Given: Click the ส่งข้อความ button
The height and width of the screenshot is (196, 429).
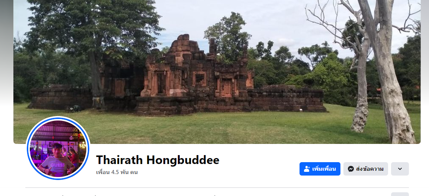Looking at the screenshot, I should pyautogui.click(x=365, y=169).
